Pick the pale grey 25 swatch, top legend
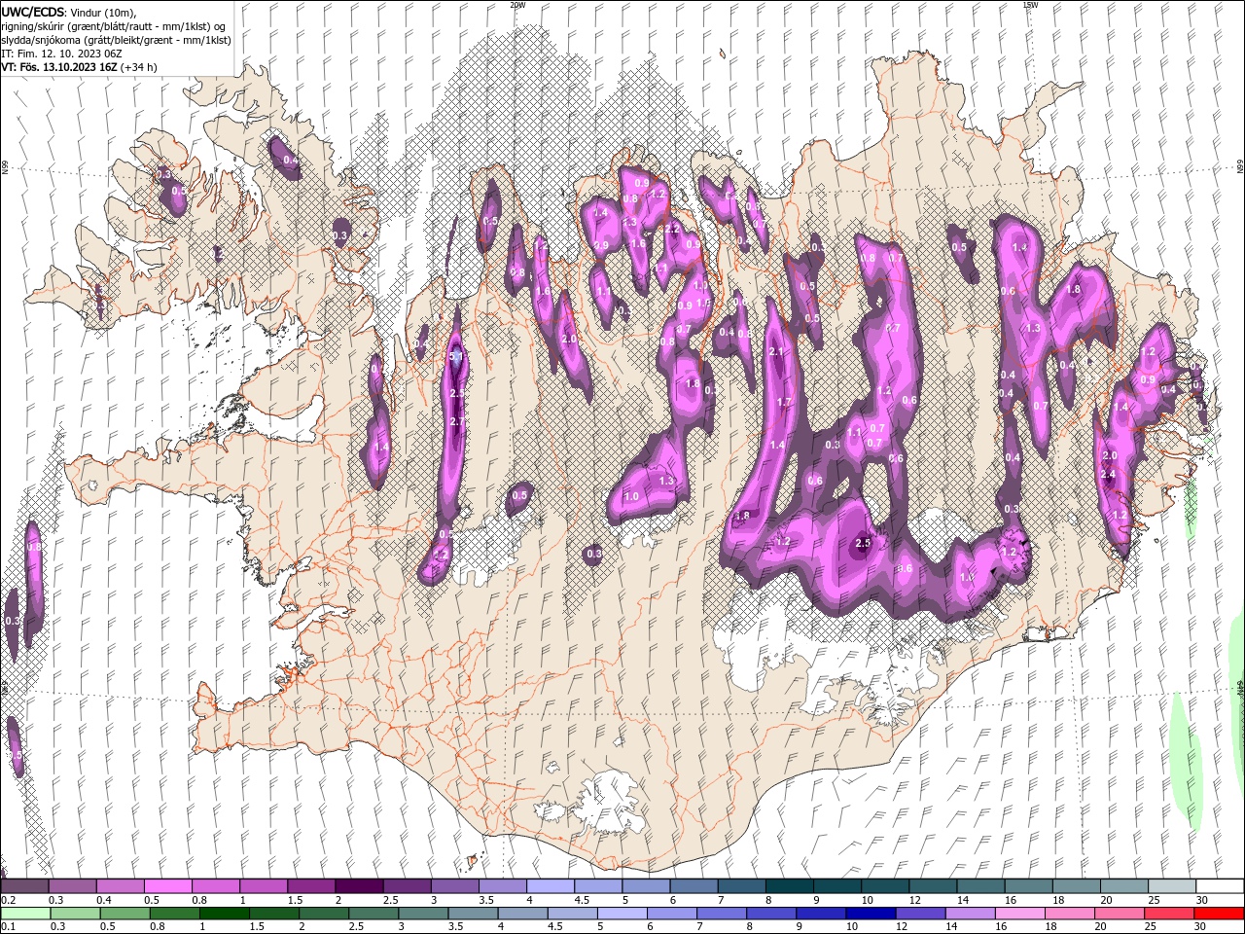Screen dimensions: 1245x934 click(x=1171, y=886)
